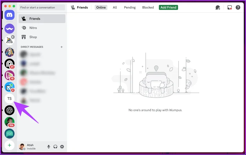Switch to the All friends tab
This screenshot has width=246, height=155.
[x=115, y=7]
